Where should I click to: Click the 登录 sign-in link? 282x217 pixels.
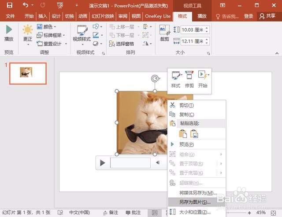click(x=249, y=16)
